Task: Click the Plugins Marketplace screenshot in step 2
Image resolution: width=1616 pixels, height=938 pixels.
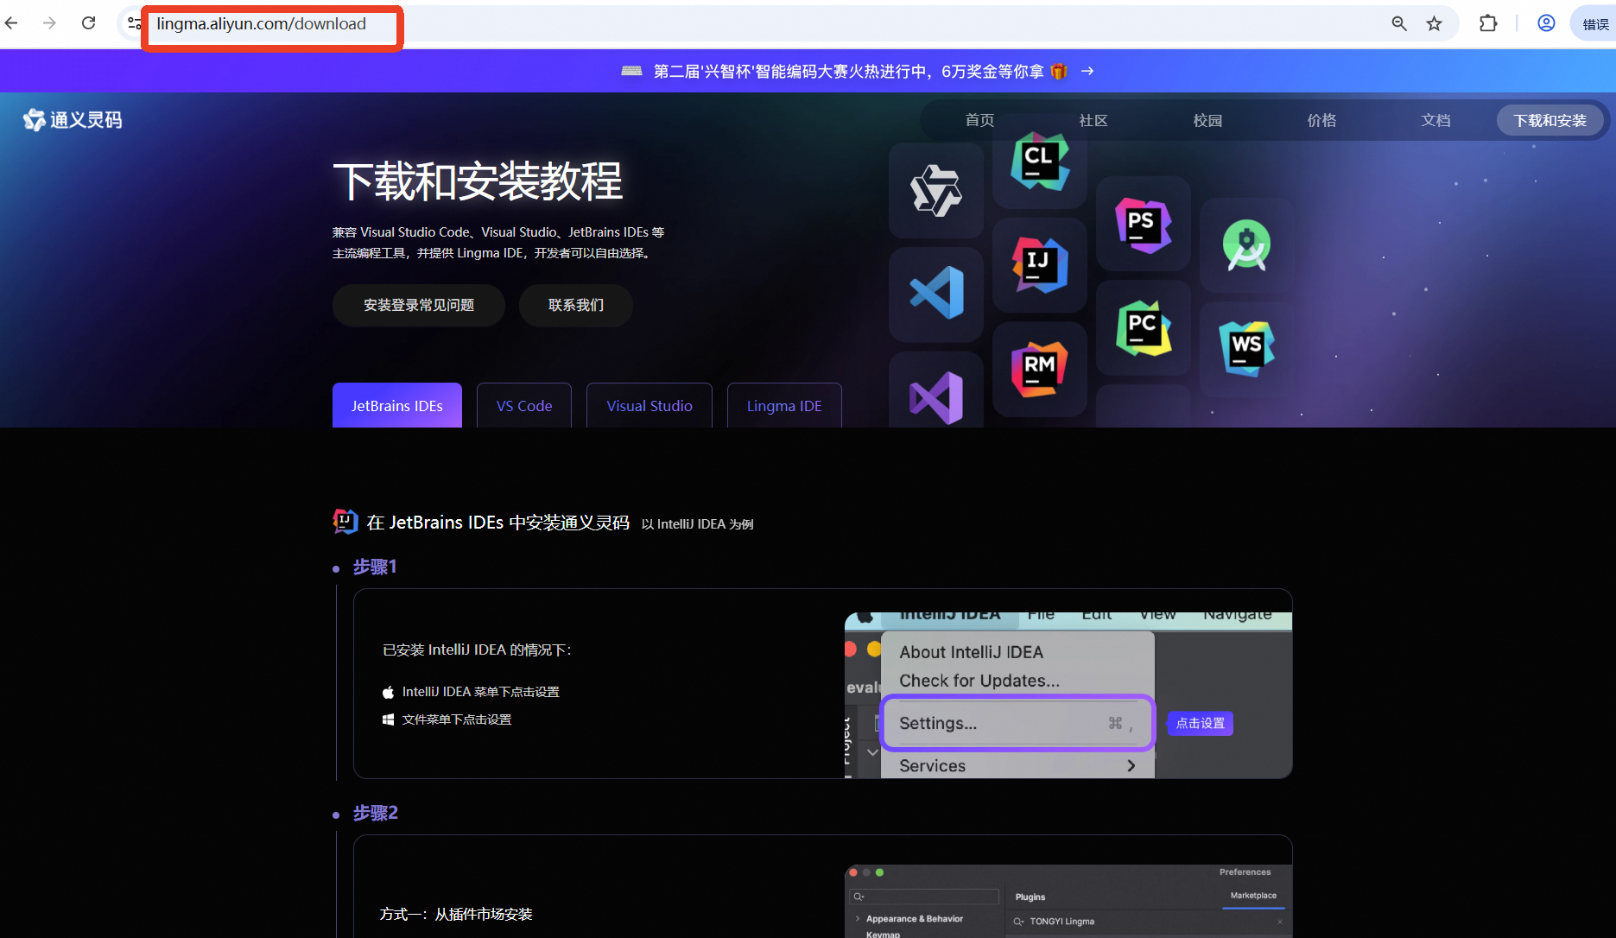Action: (x=1068, y=901)
